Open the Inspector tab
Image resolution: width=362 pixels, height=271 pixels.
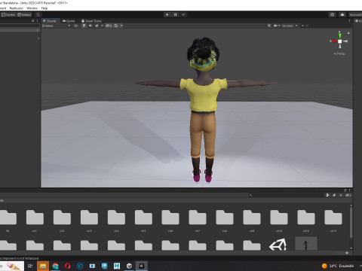358,21
